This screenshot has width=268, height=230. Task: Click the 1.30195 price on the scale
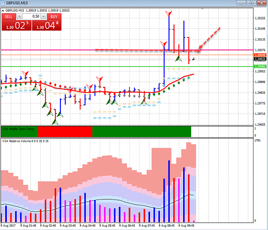point(260,29)
